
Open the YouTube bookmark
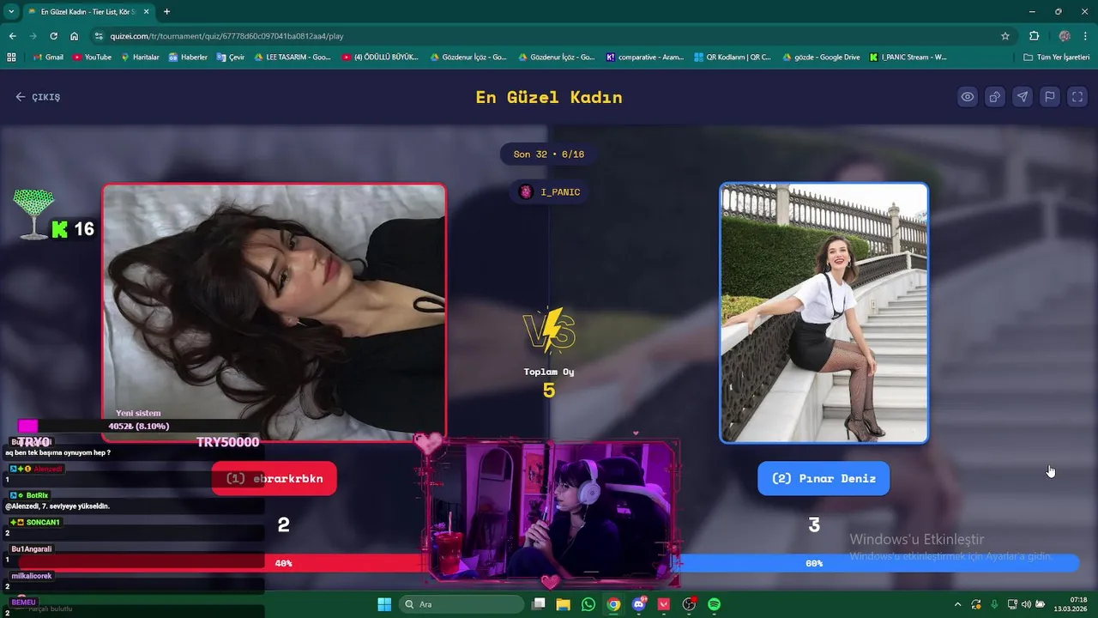point(92,58)
